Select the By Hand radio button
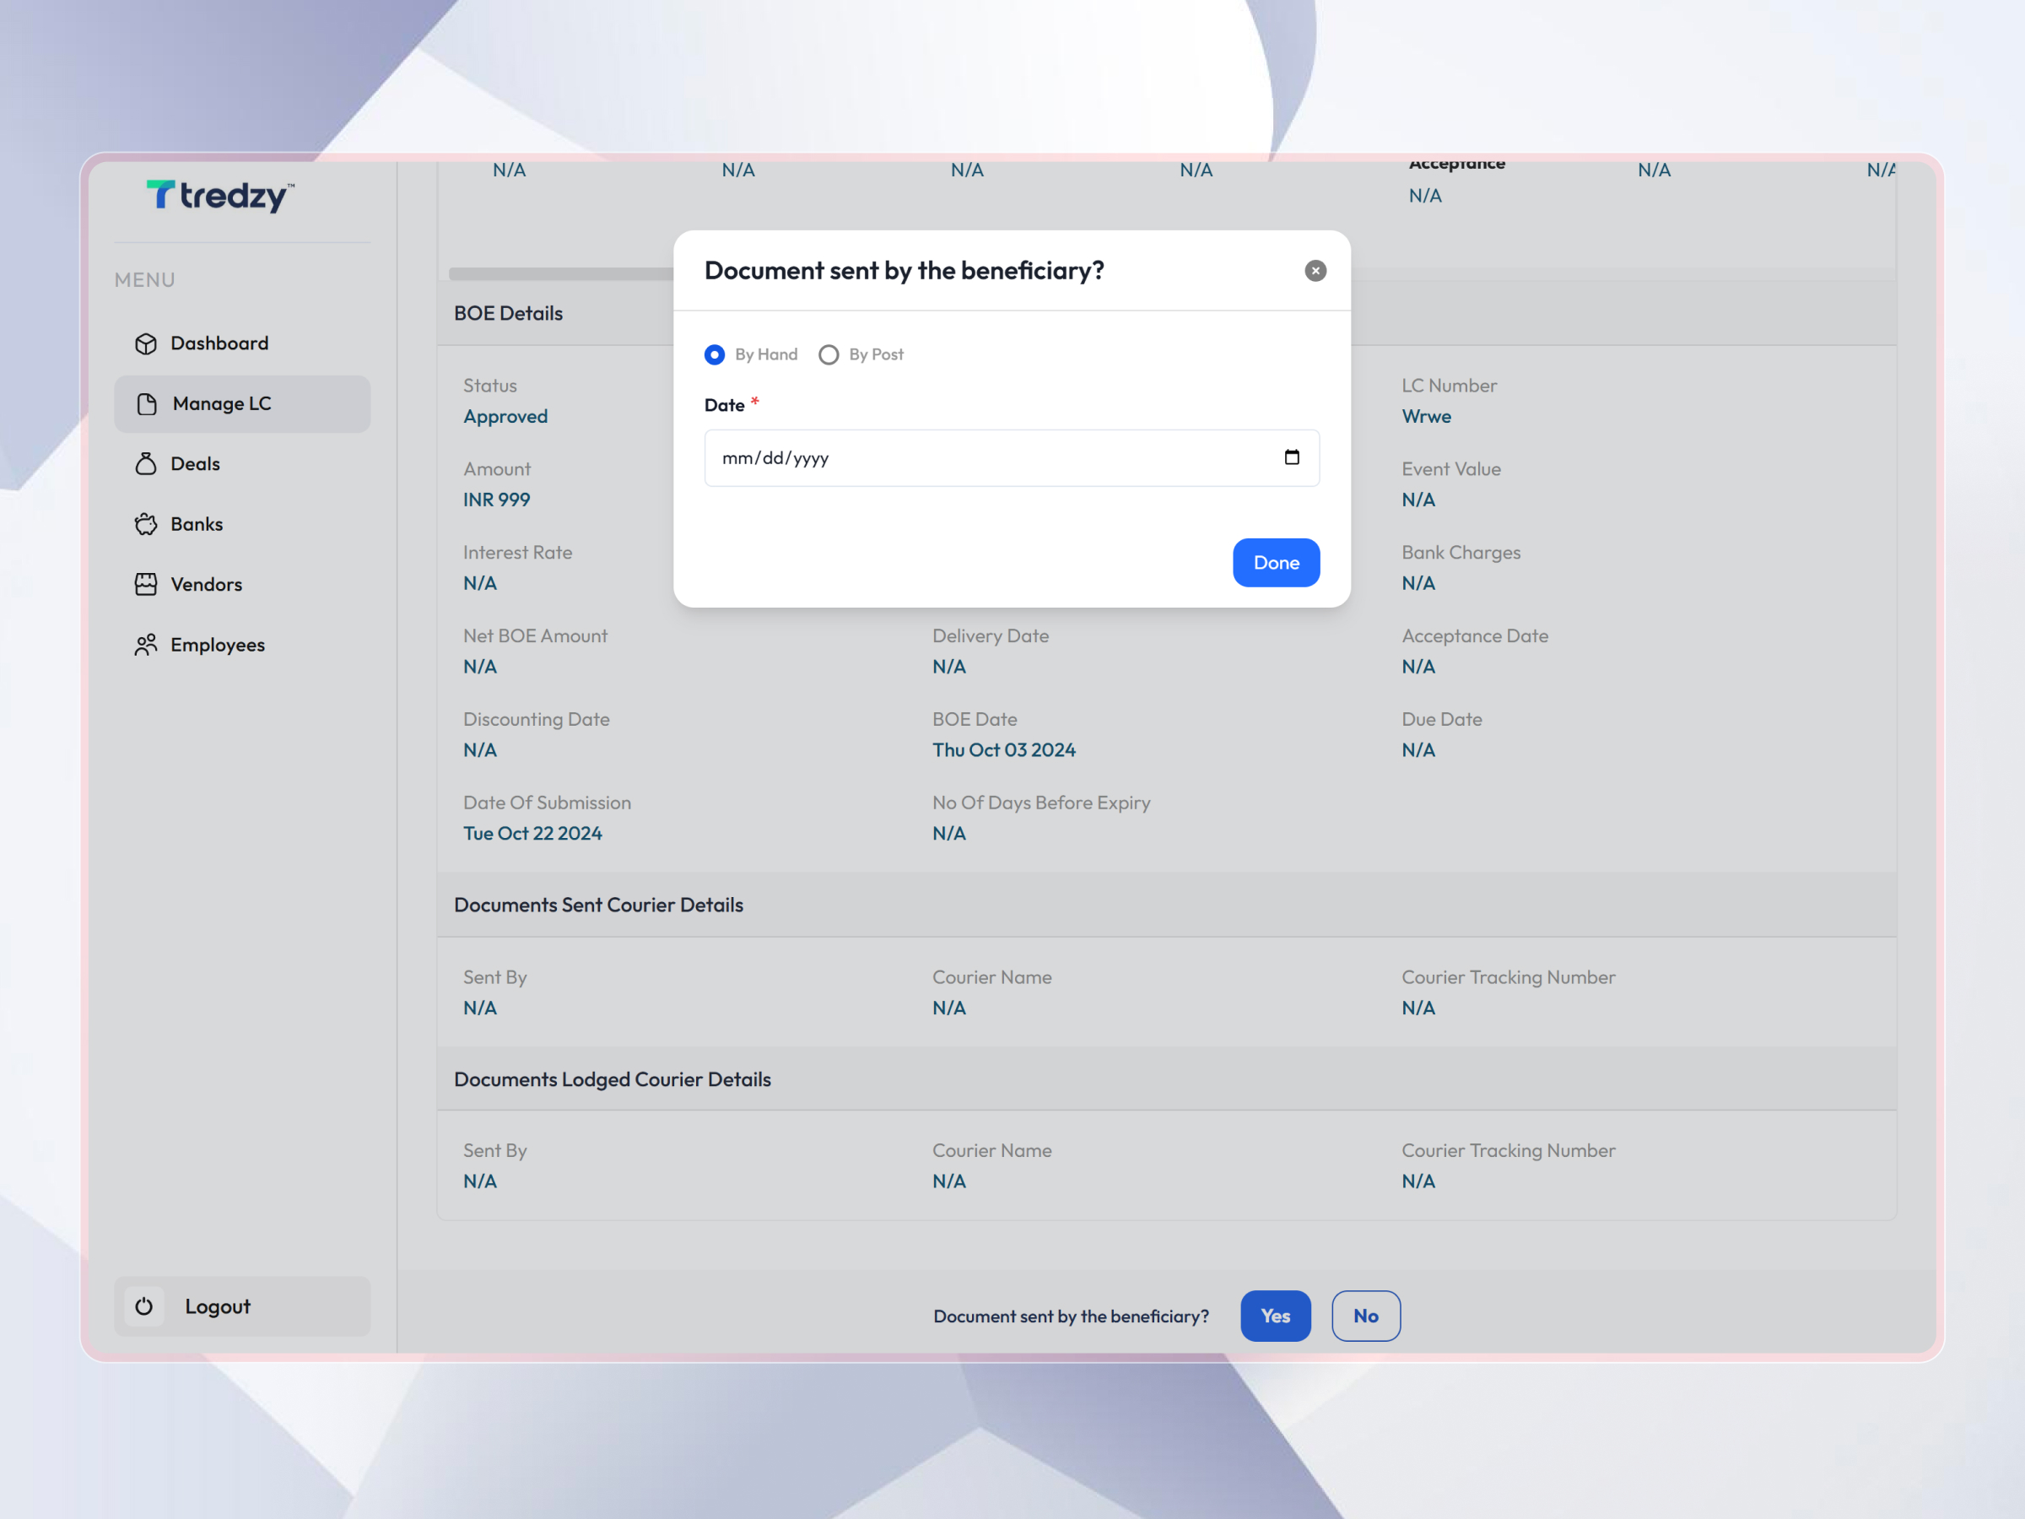 click(x=715, y=354)
